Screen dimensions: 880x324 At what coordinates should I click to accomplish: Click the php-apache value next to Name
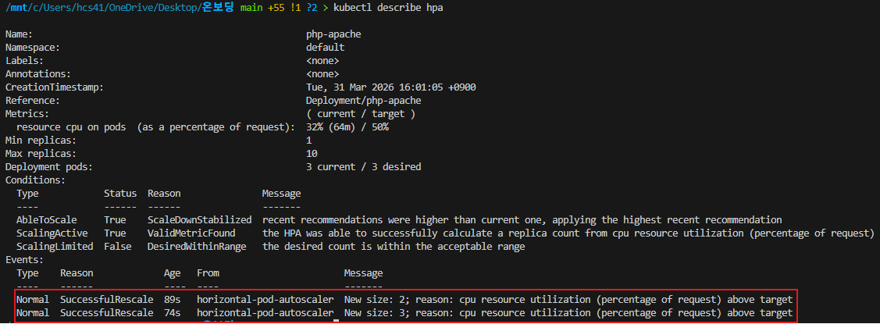(333, 34)
